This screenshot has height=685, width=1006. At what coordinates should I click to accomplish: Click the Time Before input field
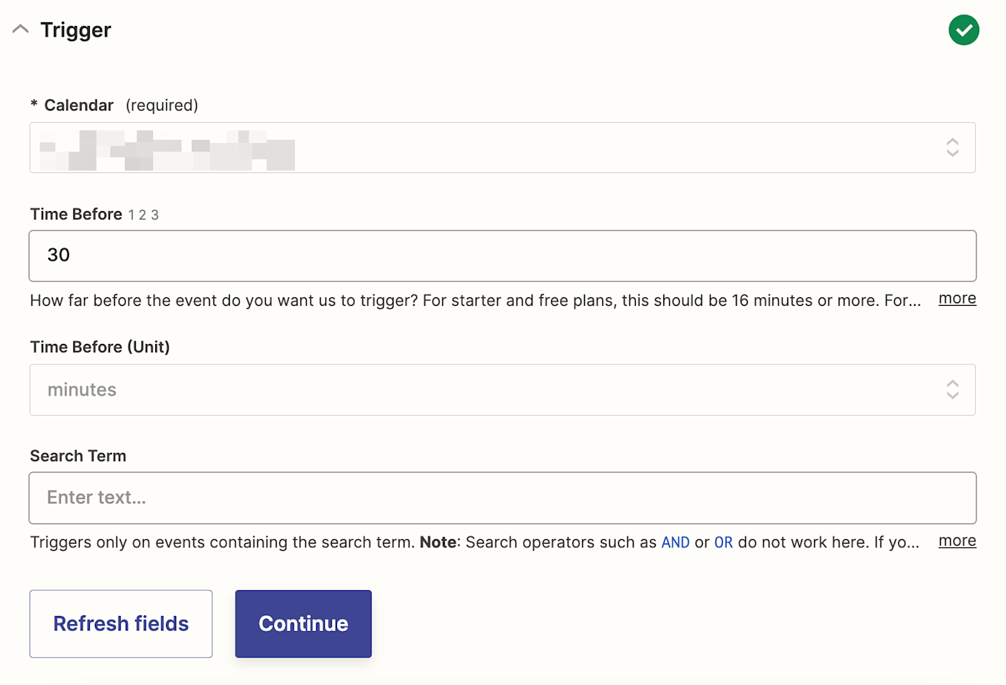point(502,256)
